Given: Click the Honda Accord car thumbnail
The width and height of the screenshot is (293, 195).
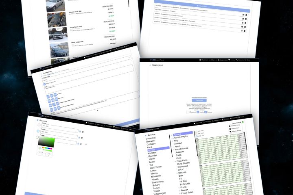Looking at the screenshot, I should pyautogui.click(x=58, y=35).
